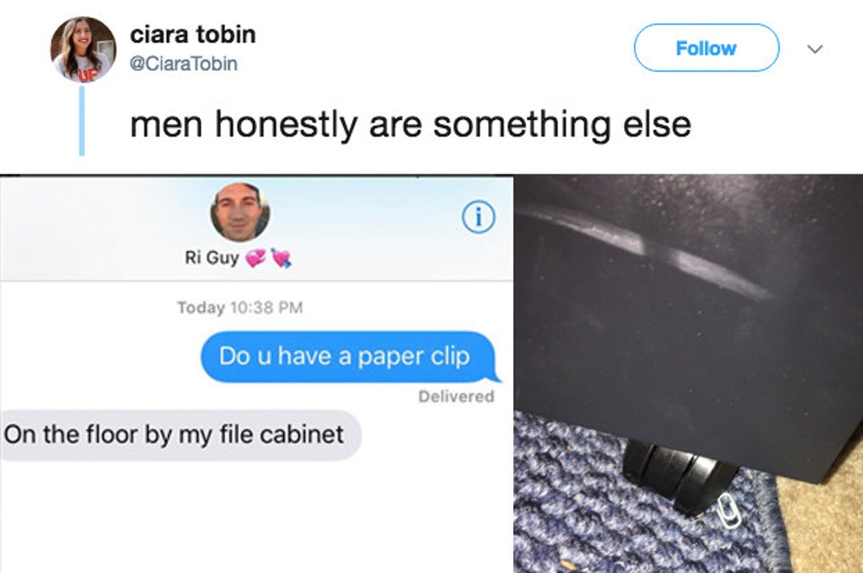The width and height of the screenshot is (863, 573).
Task: Follow ciara tobin
Action: (706, 48)
